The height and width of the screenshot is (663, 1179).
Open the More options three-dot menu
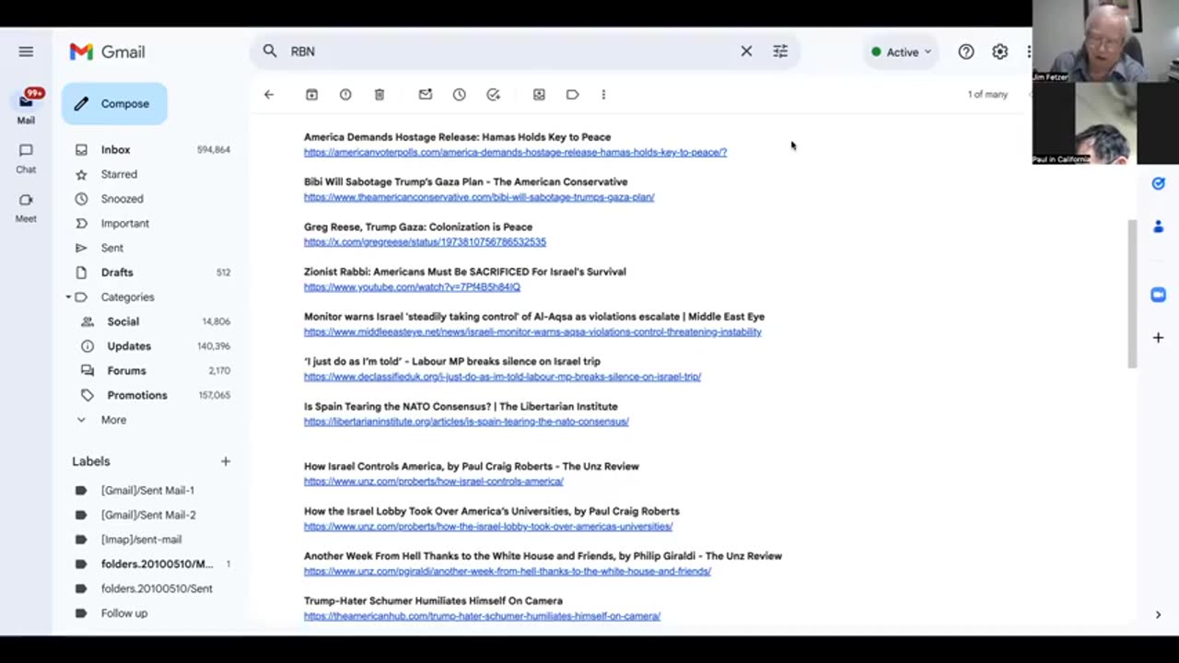[603, 94]
